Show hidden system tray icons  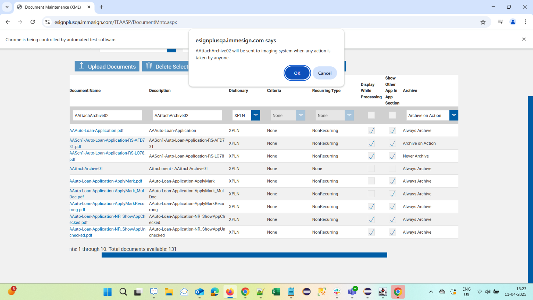[431, 292]
